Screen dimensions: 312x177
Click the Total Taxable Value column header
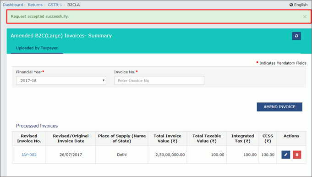pos(207,138)
